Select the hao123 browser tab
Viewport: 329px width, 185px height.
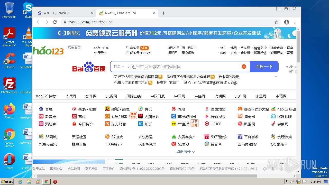click(x=127, y=13)
